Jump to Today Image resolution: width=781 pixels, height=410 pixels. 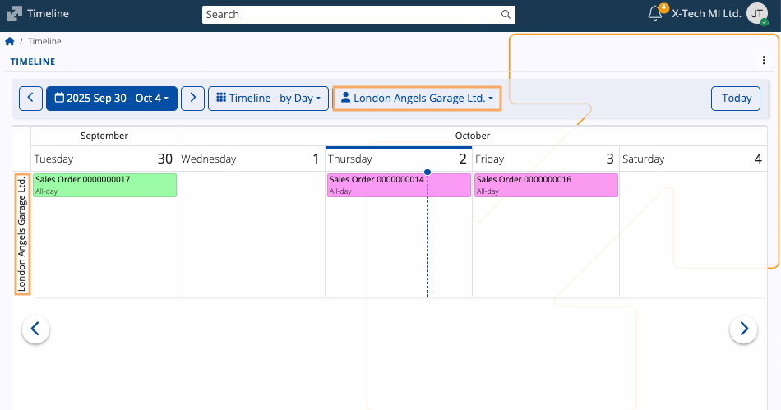click(x=736, y=98)
